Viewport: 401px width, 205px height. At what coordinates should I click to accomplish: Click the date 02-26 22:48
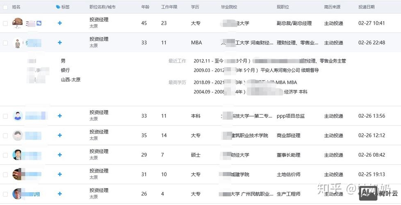click(x=371, y=43)
